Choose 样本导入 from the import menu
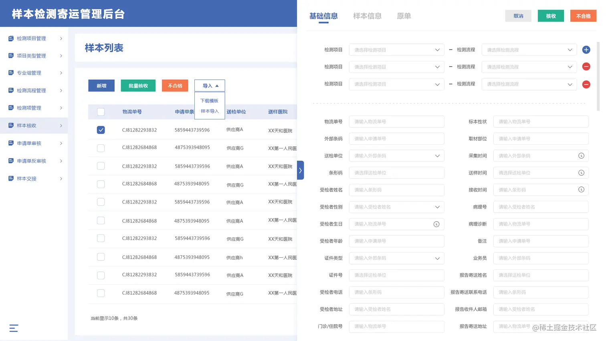 [x=210, y=111]
